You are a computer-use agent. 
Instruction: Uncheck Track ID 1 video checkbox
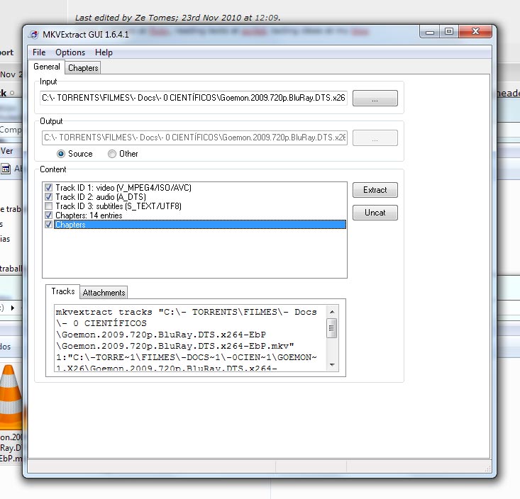point(48,188)
